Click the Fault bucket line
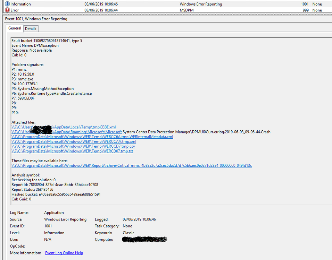Image resolution: width=332 pixels, height=260 pixels. (47, 41)
